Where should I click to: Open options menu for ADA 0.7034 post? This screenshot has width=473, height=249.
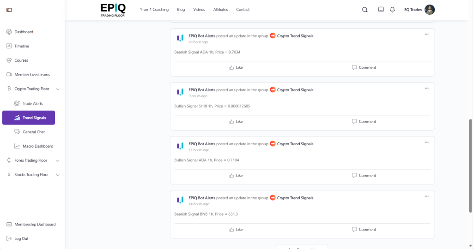coord(426,34)
